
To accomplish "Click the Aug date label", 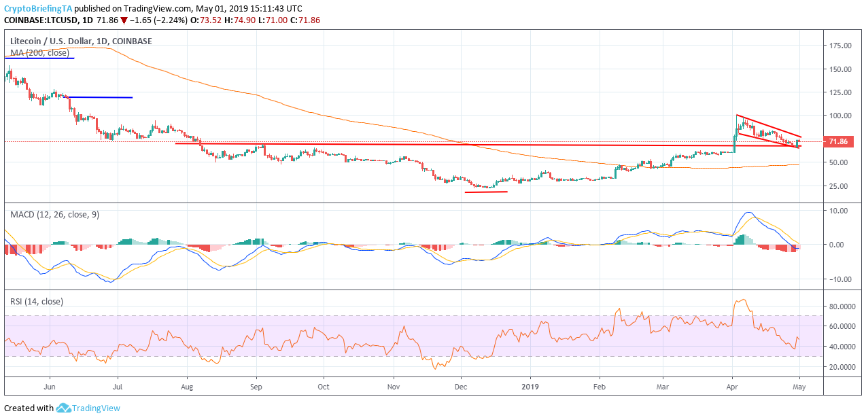I will 188,386.
